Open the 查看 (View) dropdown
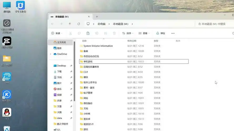 point(144,33)
